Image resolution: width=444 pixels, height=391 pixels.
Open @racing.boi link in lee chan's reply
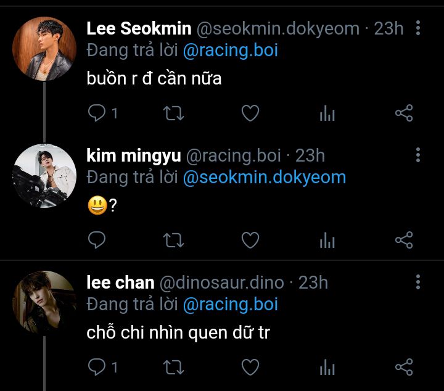point(230,305)
